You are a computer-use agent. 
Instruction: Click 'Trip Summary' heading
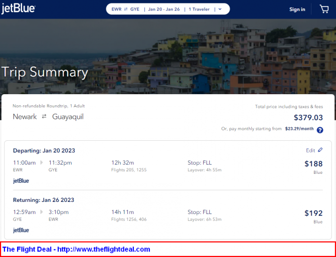coord(45,73)
